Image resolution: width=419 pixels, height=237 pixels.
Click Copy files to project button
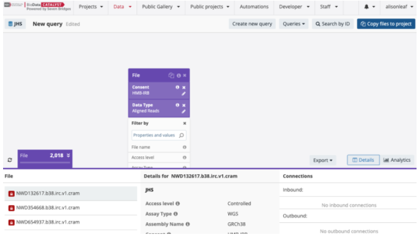point(386,24)
